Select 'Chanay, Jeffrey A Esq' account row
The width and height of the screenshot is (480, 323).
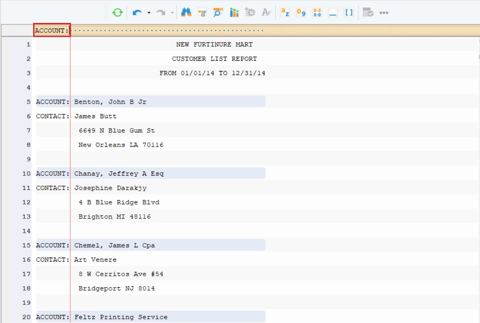click(x=151, y=173)
